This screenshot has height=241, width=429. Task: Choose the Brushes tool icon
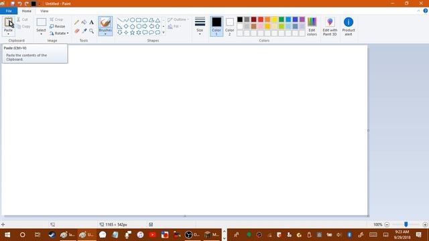tap(105, 22)
